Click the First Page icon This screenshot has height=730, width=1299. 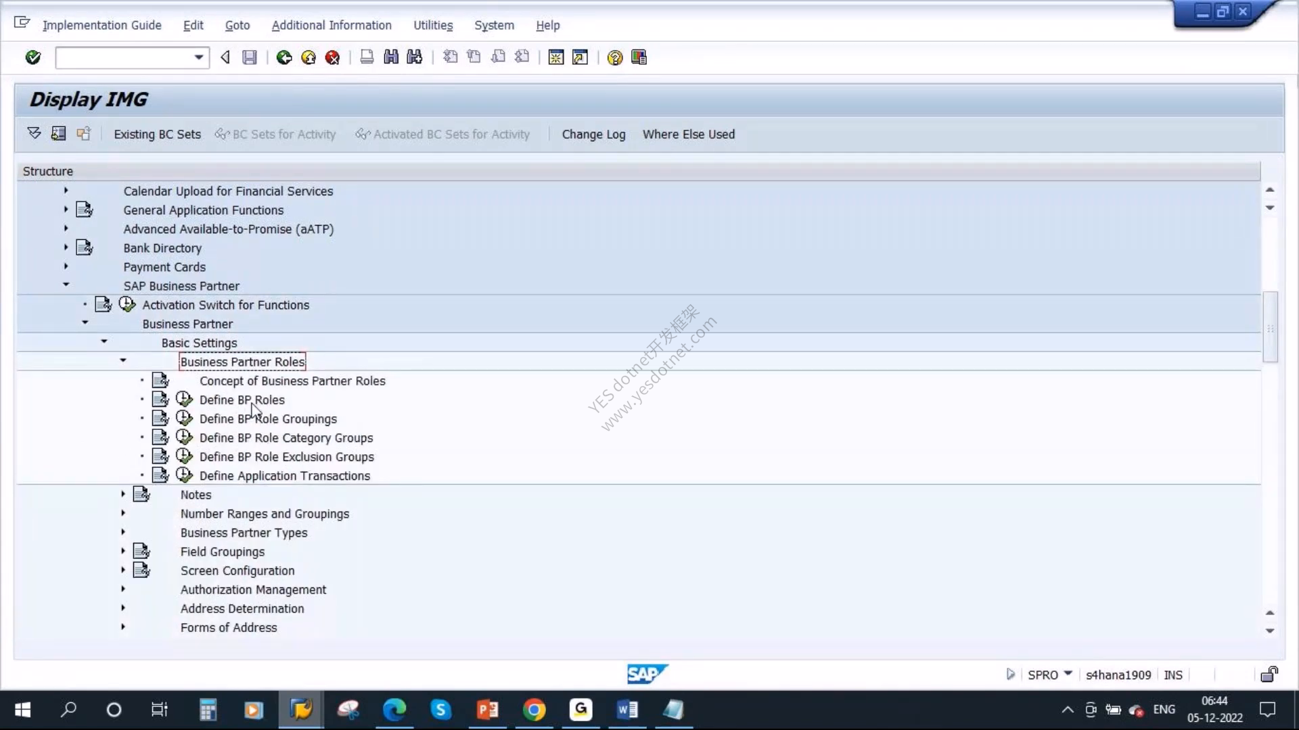pyautogui.click(x=450, y=57)
